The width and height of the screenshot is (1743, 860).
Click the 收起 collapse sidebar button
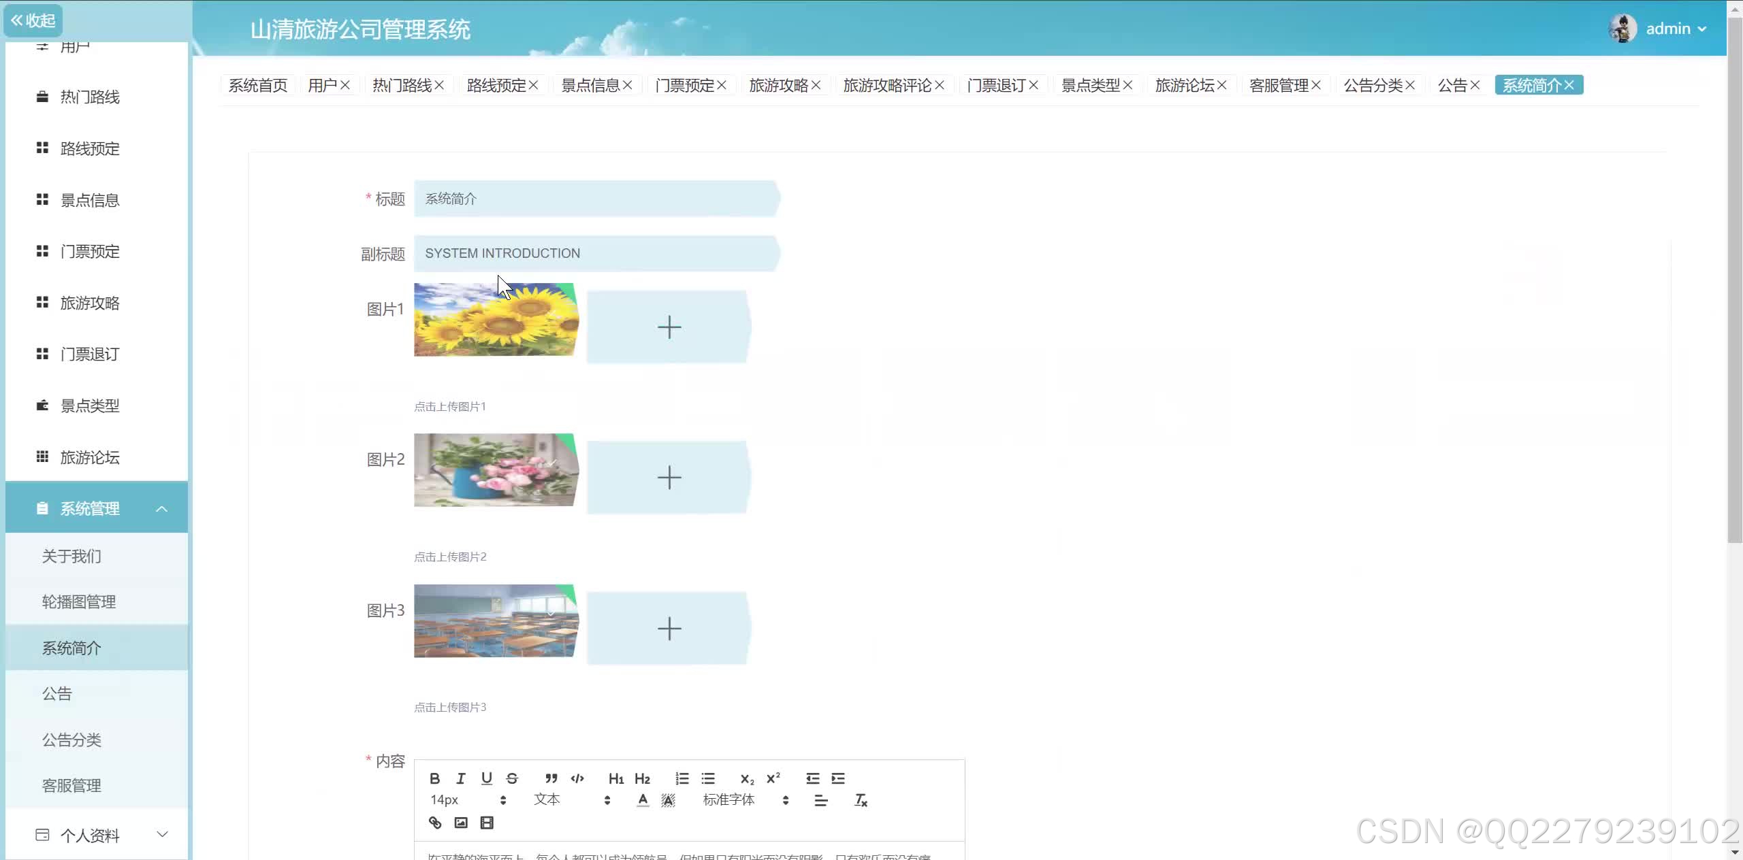point(33,20)
